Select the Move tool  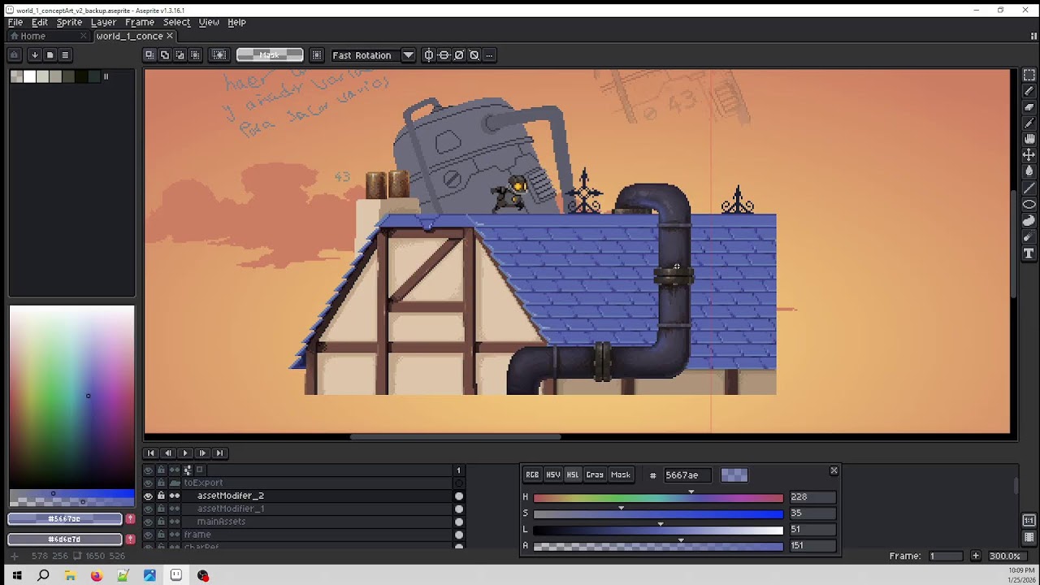click(1029, 155)
